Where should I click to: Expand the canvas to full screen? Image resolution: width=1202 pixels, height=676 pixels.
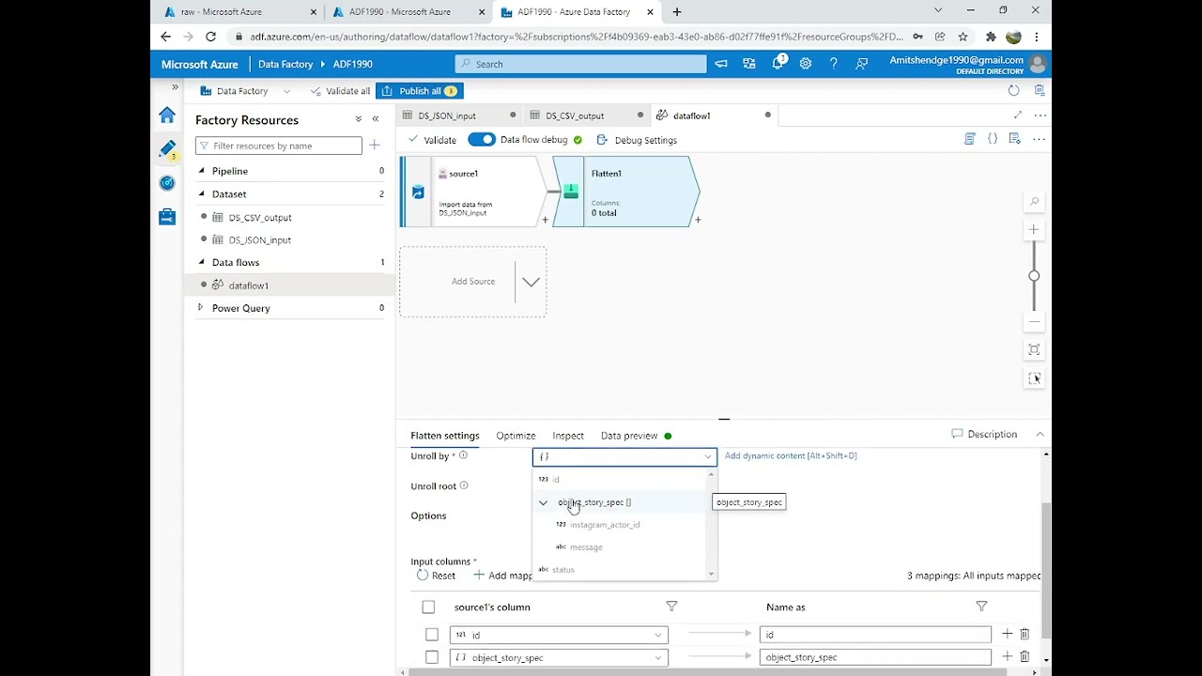tap(1018, 115)
